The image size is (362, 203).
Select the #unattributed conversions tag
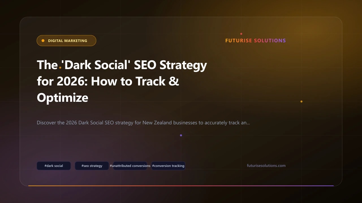pos(130,166)
